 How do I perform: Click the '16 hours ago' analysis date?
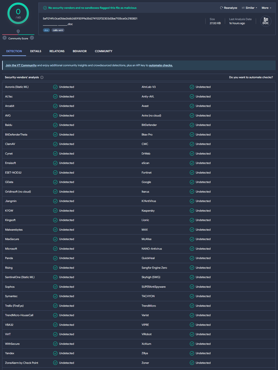237,23
